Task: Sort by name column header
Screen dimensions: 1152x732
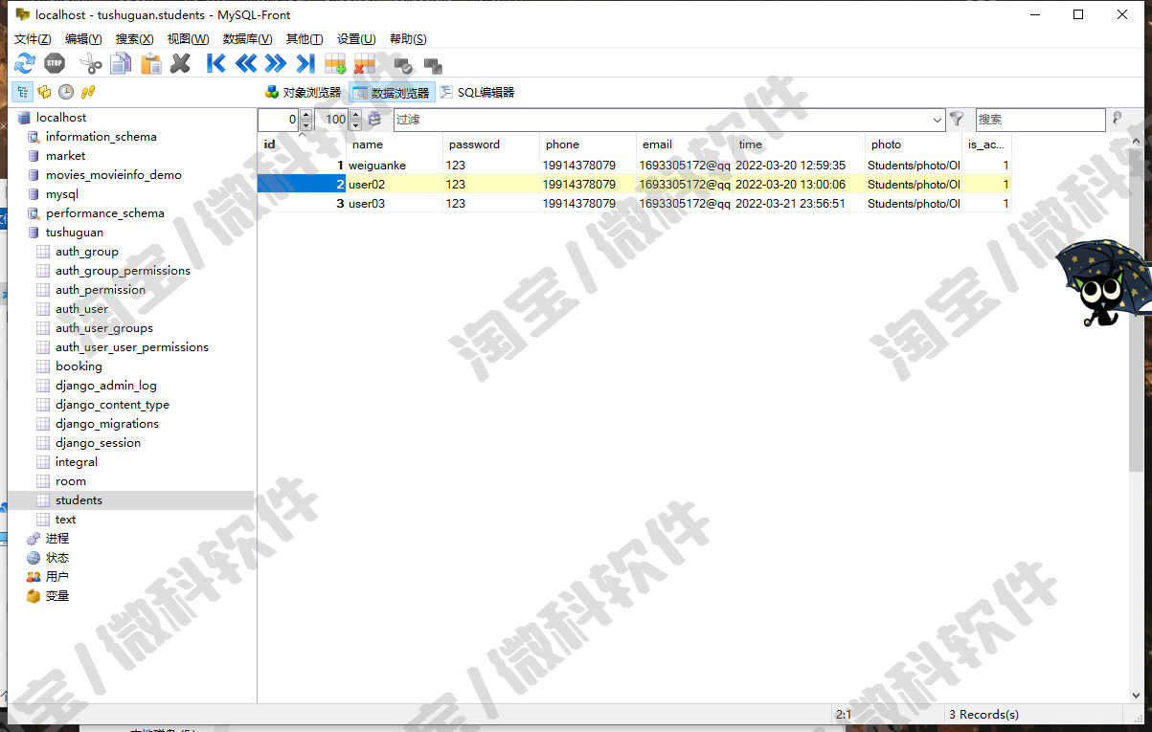Action: (x=395, y=144)
